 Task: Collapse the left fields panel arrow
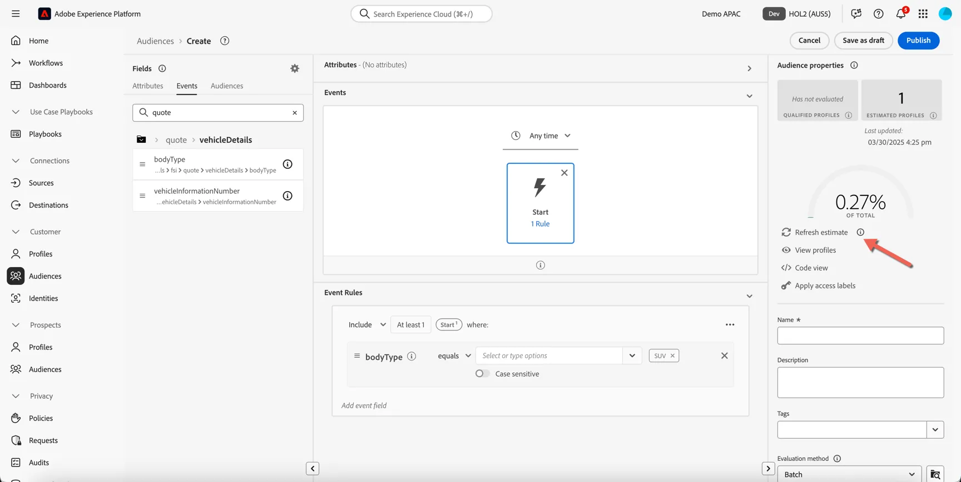[313, 469]
